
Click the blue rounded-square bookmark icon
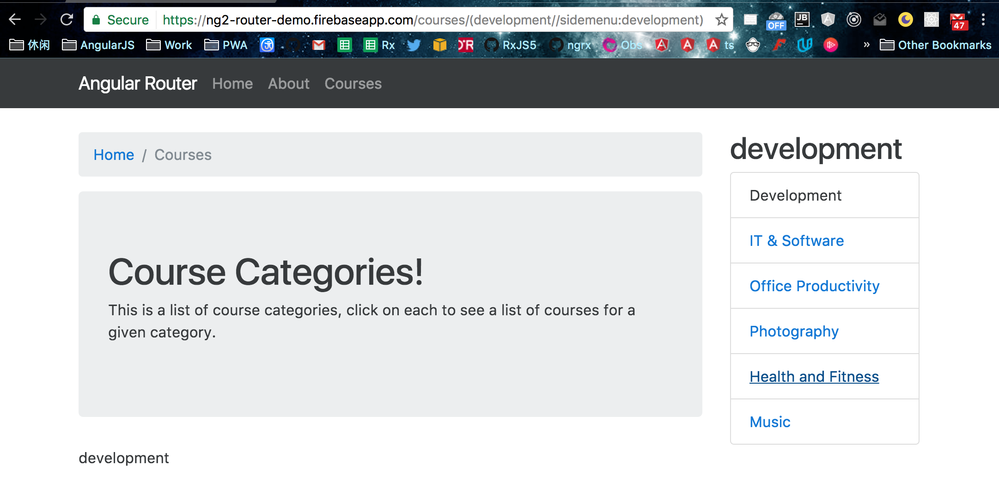[267, 45]
